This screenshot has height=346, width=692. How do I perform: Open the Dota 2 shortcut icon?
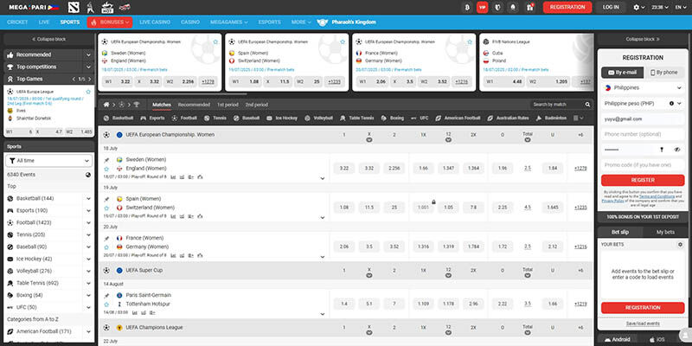(74, 7)
